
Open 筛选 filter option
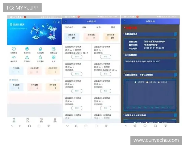pos(113,27)
